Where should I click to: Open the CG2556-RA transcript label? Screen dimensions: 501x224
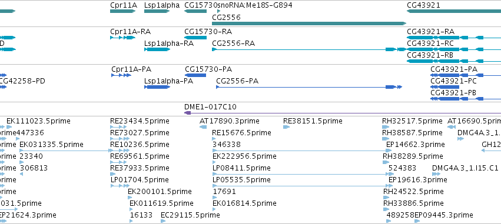click(x=233, y=44)
